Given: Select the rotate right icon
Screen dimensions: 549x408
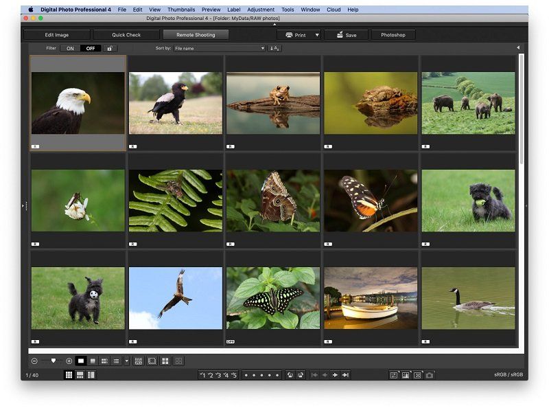Looking at the screenshot, I should (x=300, y=374).
